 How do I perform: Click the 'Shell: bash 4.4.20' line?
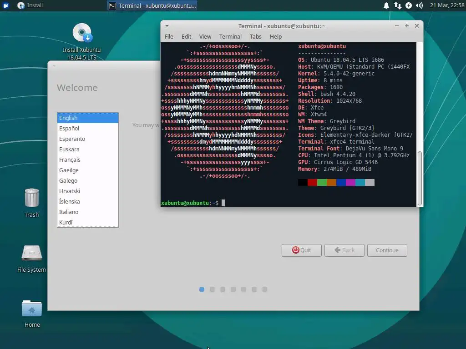pyautogui.click(x=327, y=94)
